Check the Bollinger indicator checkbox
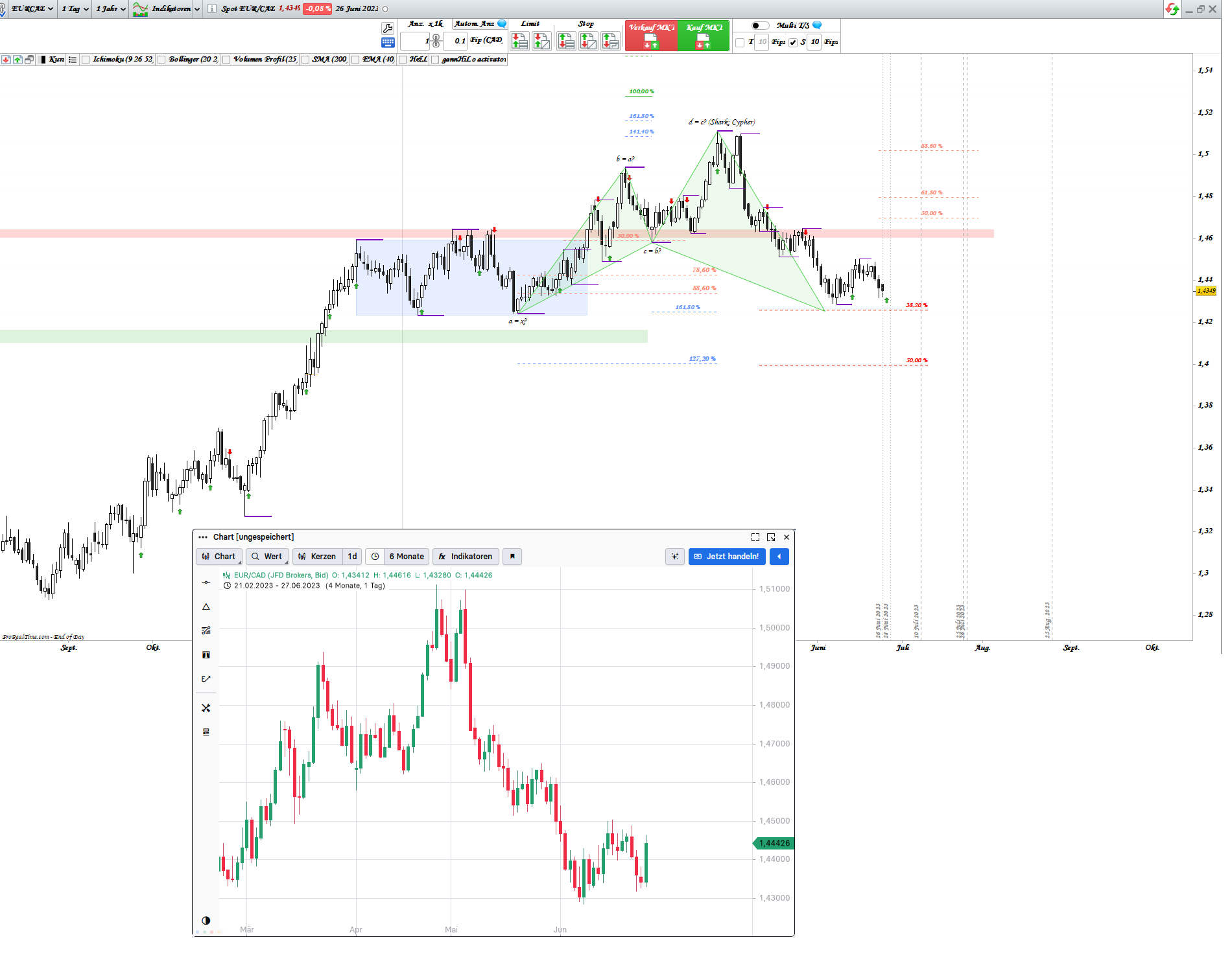This screenshot has height=959, width=1232. point(161,59)
